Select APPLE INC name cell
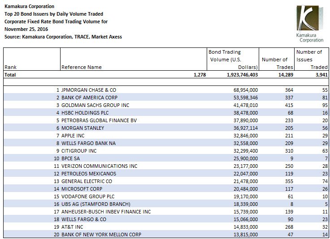 (x=73, y=136)
